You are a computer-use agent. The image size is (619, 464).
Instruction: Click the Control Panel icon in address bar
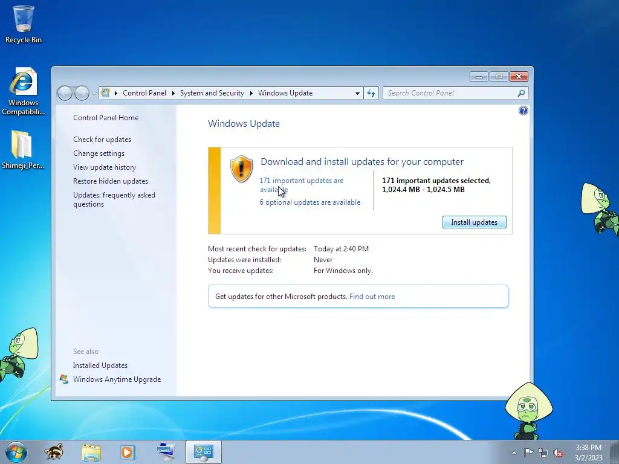pyautogui.click(x=105, y=92)
